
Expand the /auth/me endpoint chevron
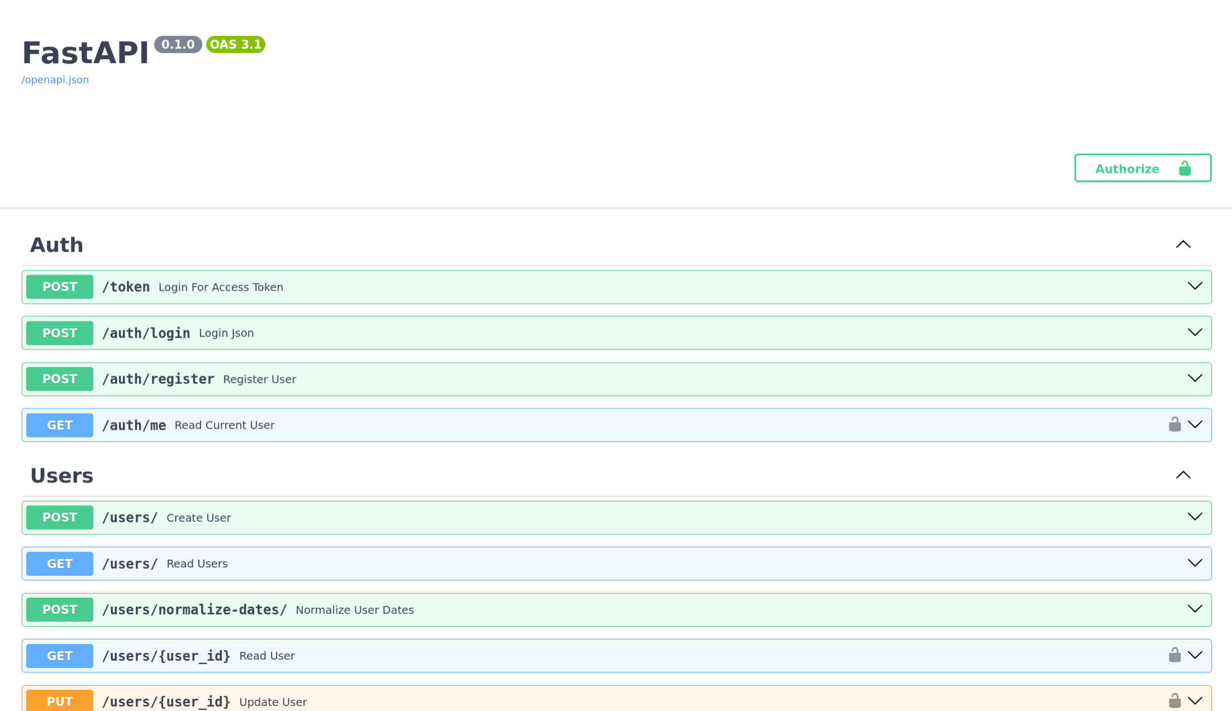(x=1195, y=425)
